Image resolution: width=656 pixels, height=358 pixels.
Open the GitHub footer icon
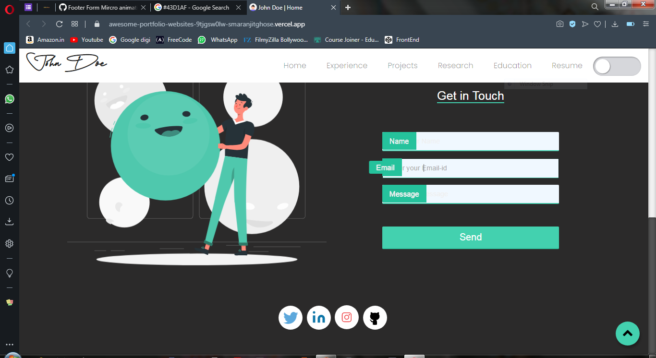pos(375,317)
